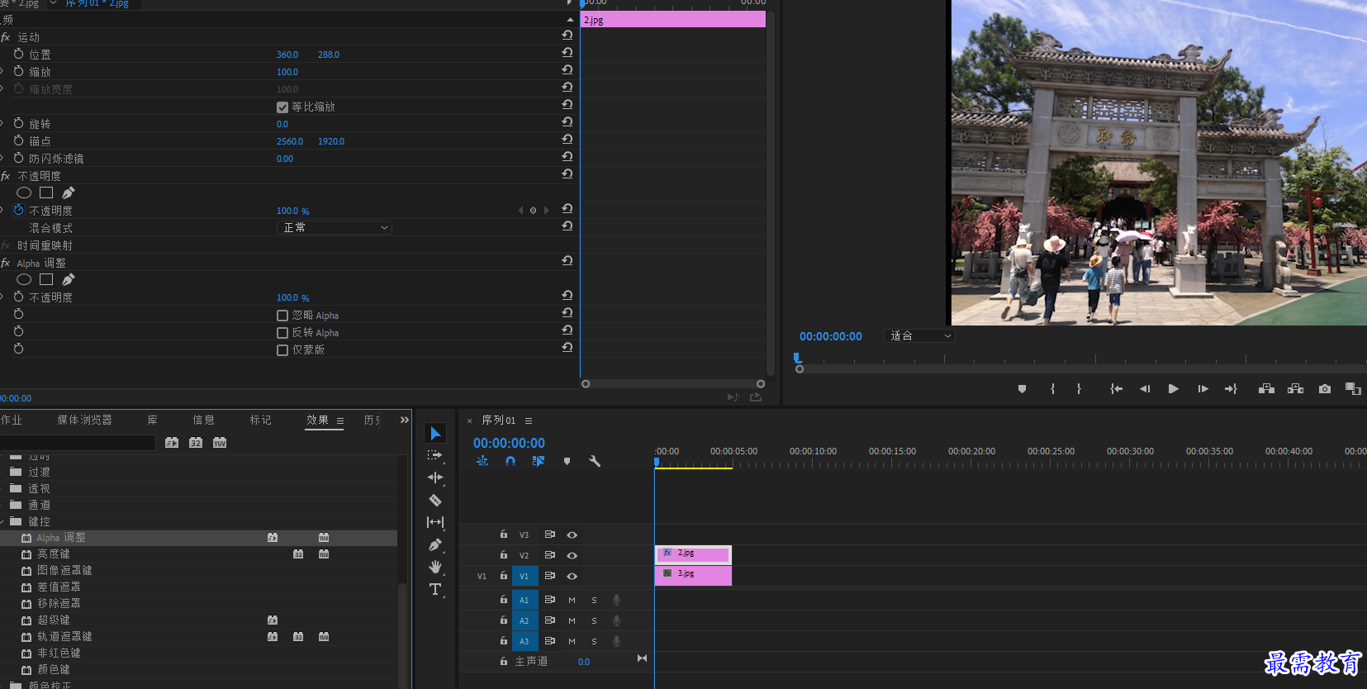Switch to 效果 tab
The height and width of the screenshot is (689, 1367).
[317, 420]
